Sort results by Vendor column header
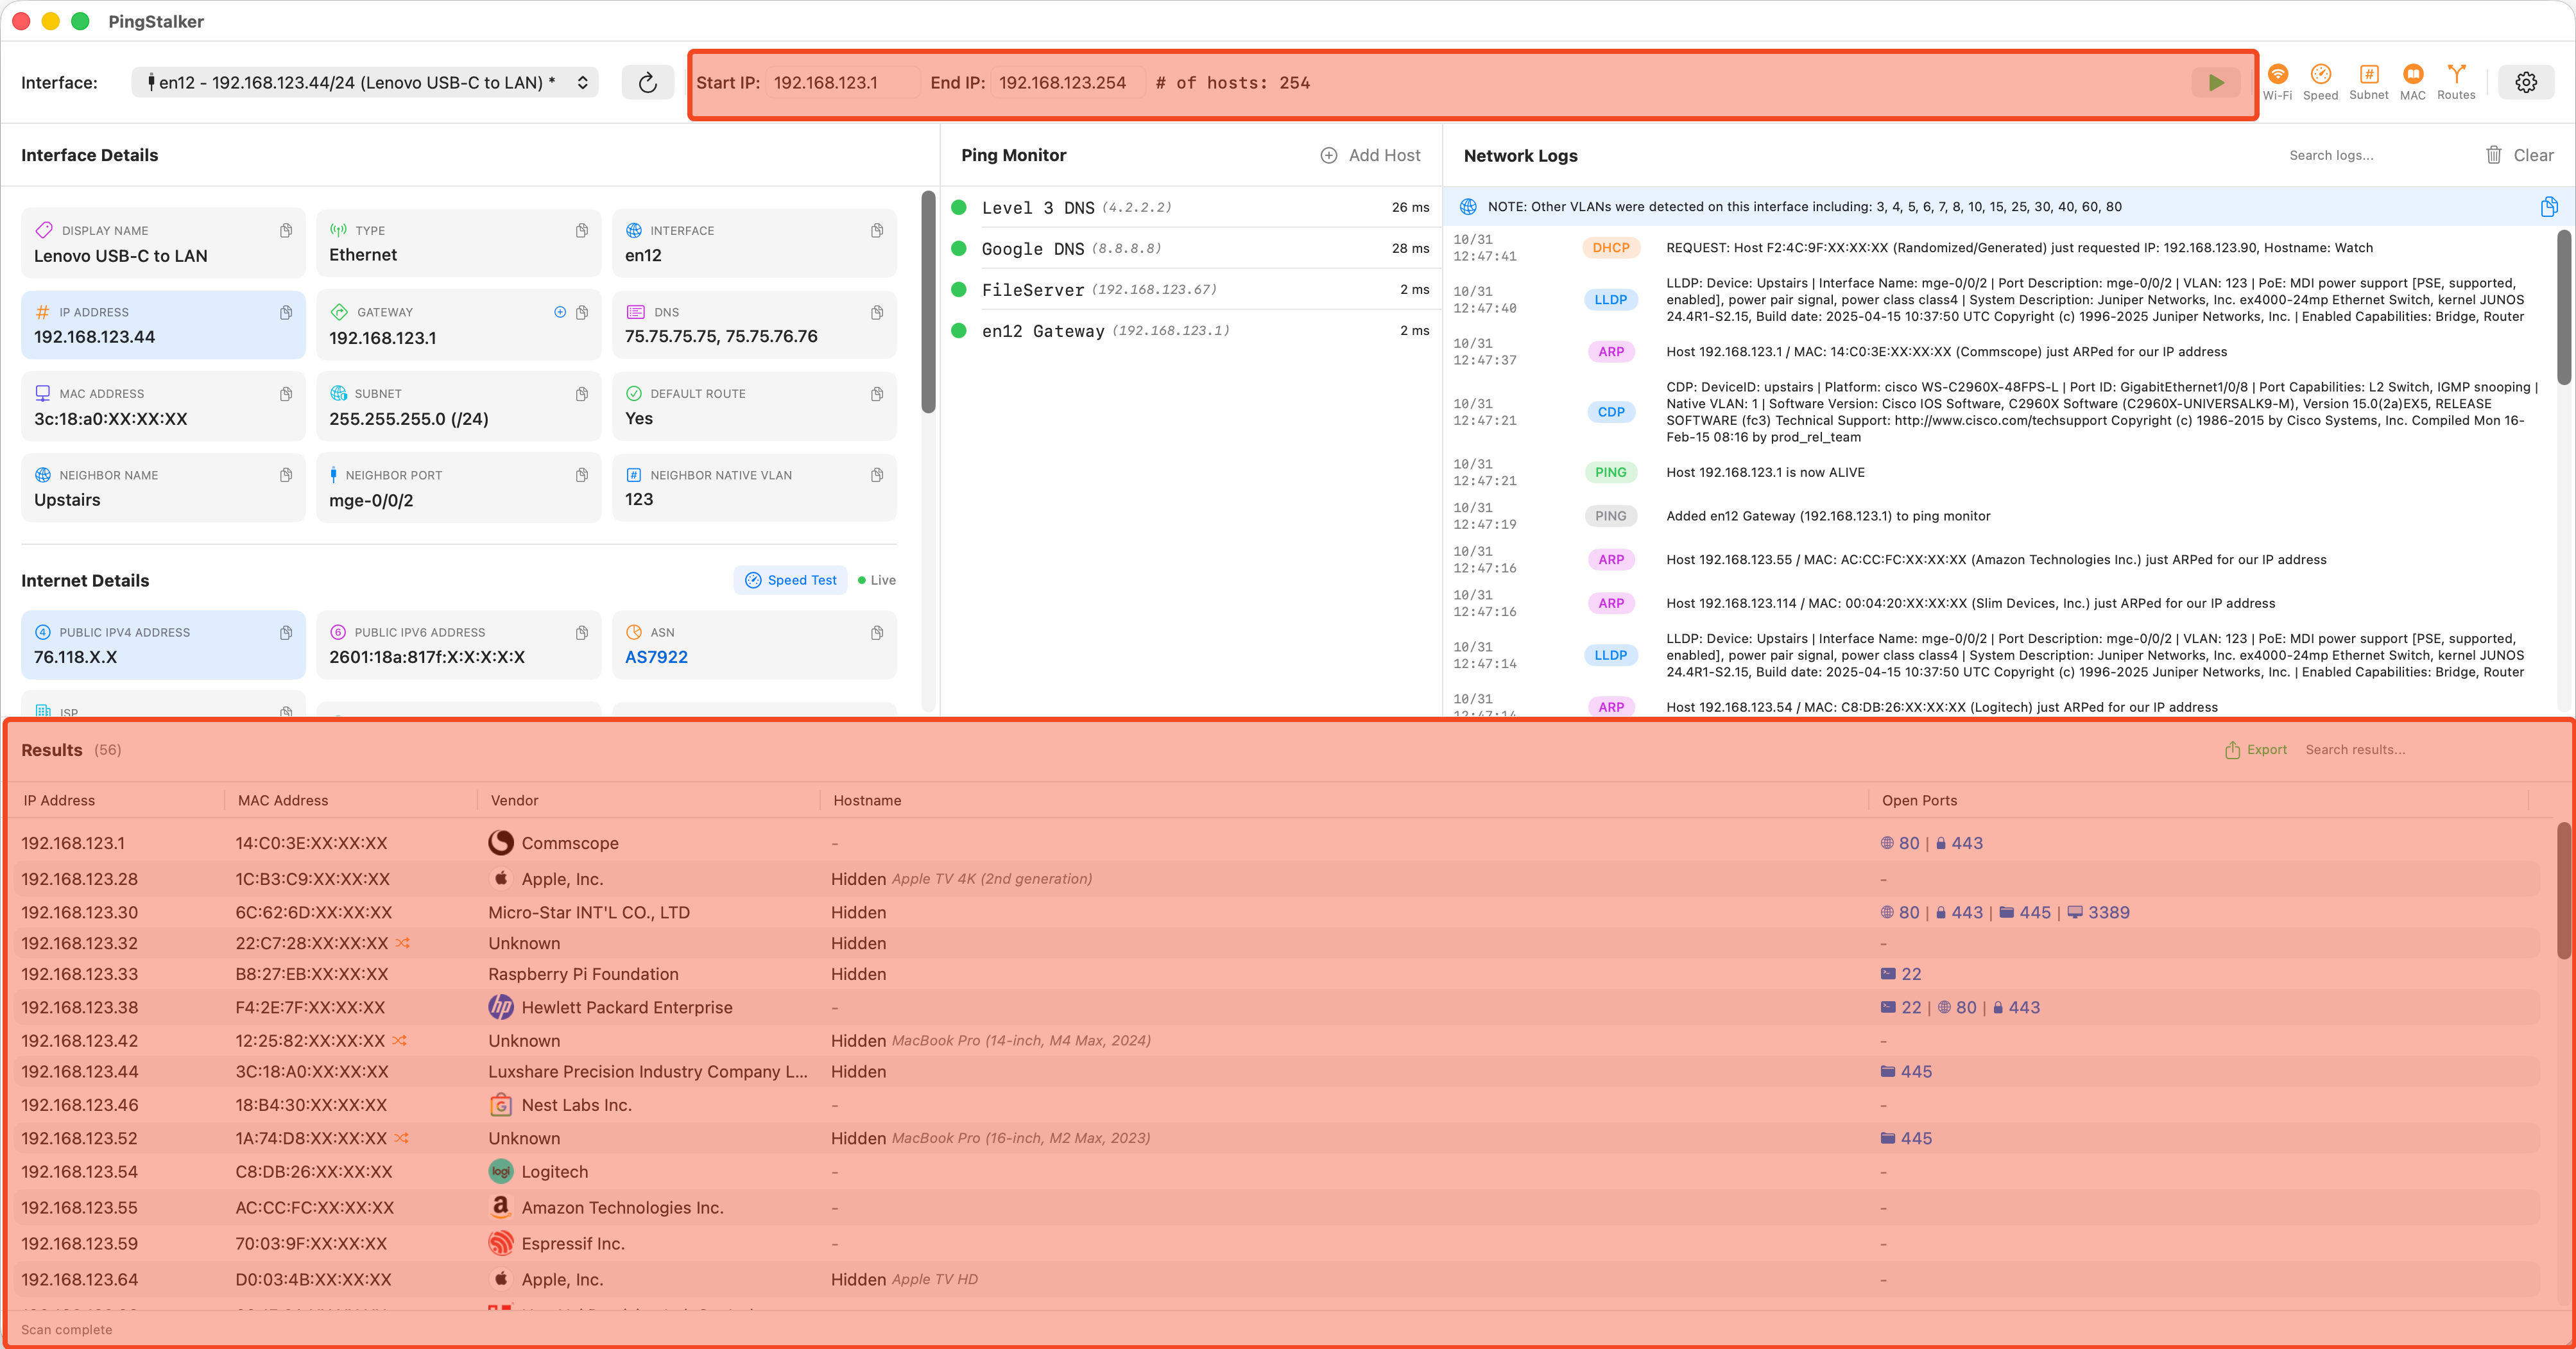2576x1349 pixels. pyautogui.click(x=514, y=800)
